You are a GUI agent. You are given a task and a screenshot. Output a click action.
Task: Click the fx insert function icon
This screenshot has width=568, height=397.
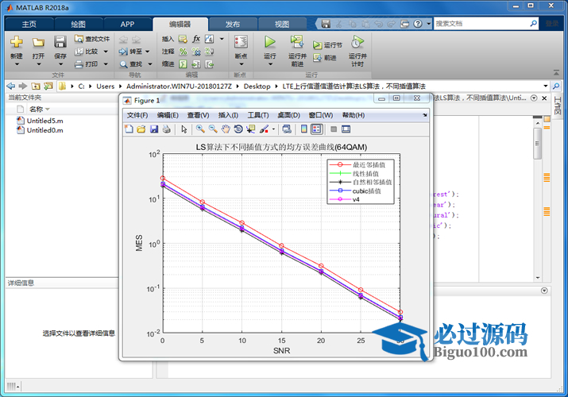coord(196,39)
